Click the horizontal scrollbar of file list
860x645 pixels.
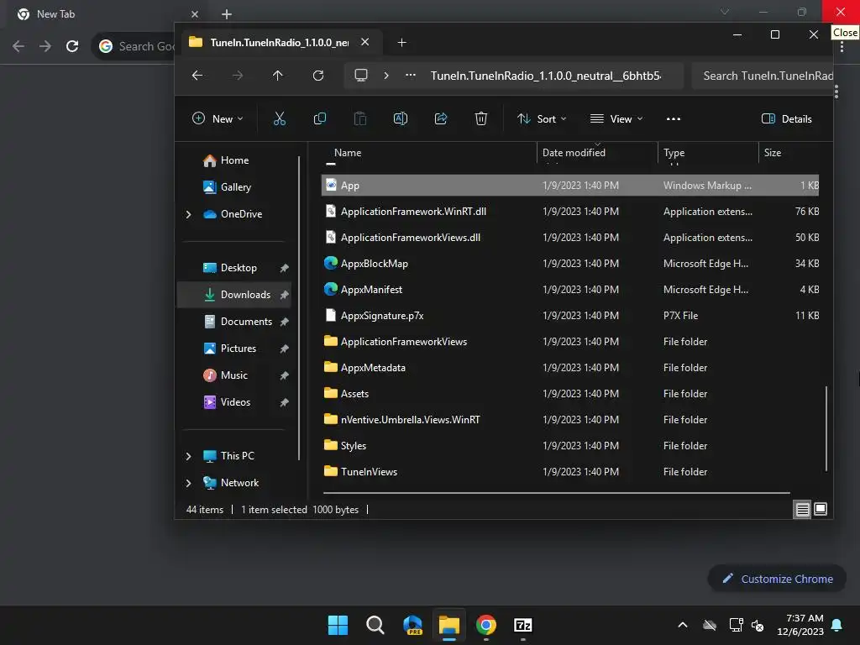(x=556, y=492)
